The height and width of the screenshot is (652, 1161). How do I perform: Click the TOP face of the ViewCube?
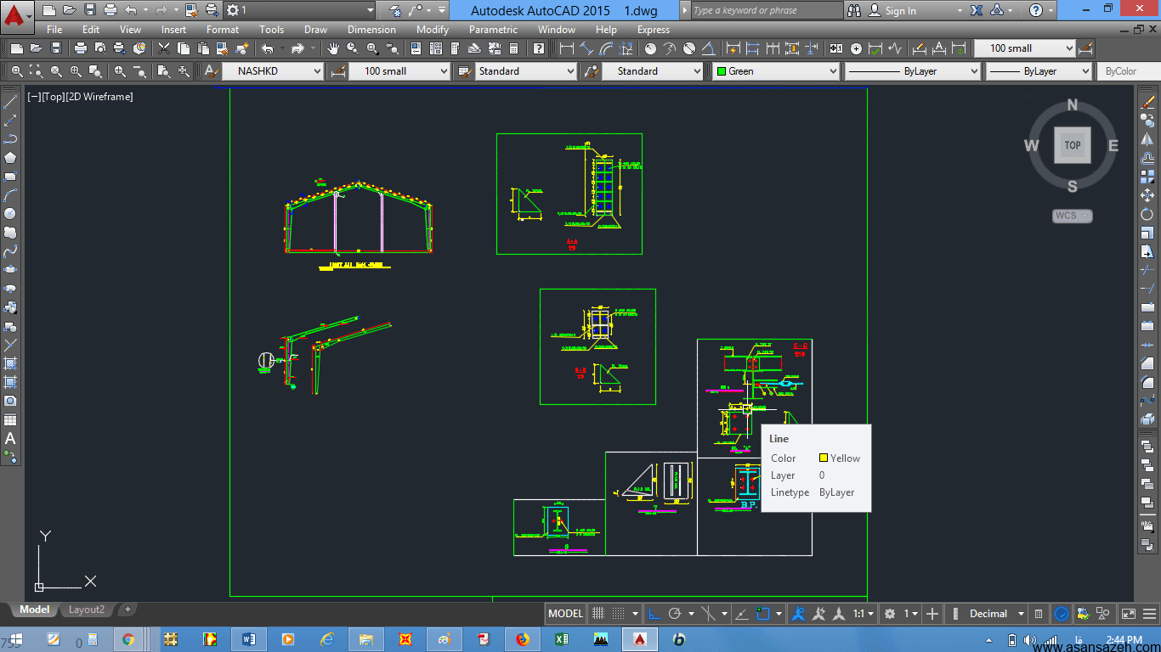tap(1073, 145)
